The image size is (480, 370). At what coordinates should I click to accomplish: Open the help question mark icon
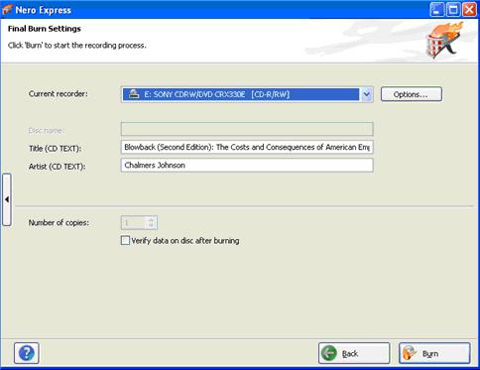point(27,353)
